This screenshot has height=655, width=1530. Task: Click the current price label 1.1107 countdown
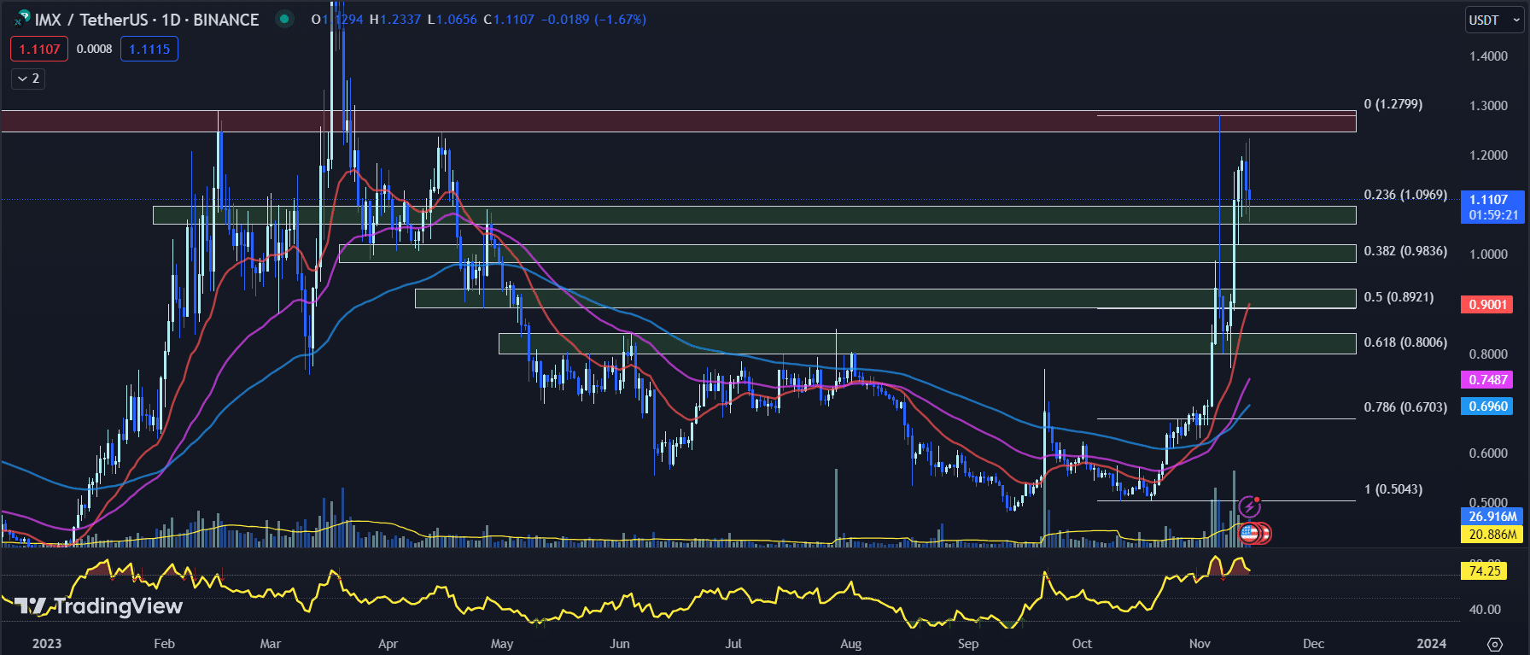point(1492,207)
